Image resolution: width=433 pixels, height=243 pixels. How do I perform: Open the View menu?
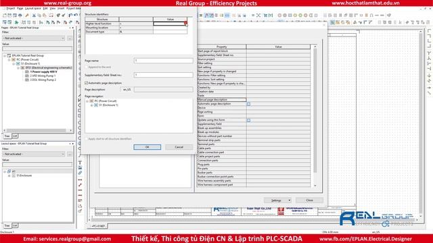click(53, 9)
